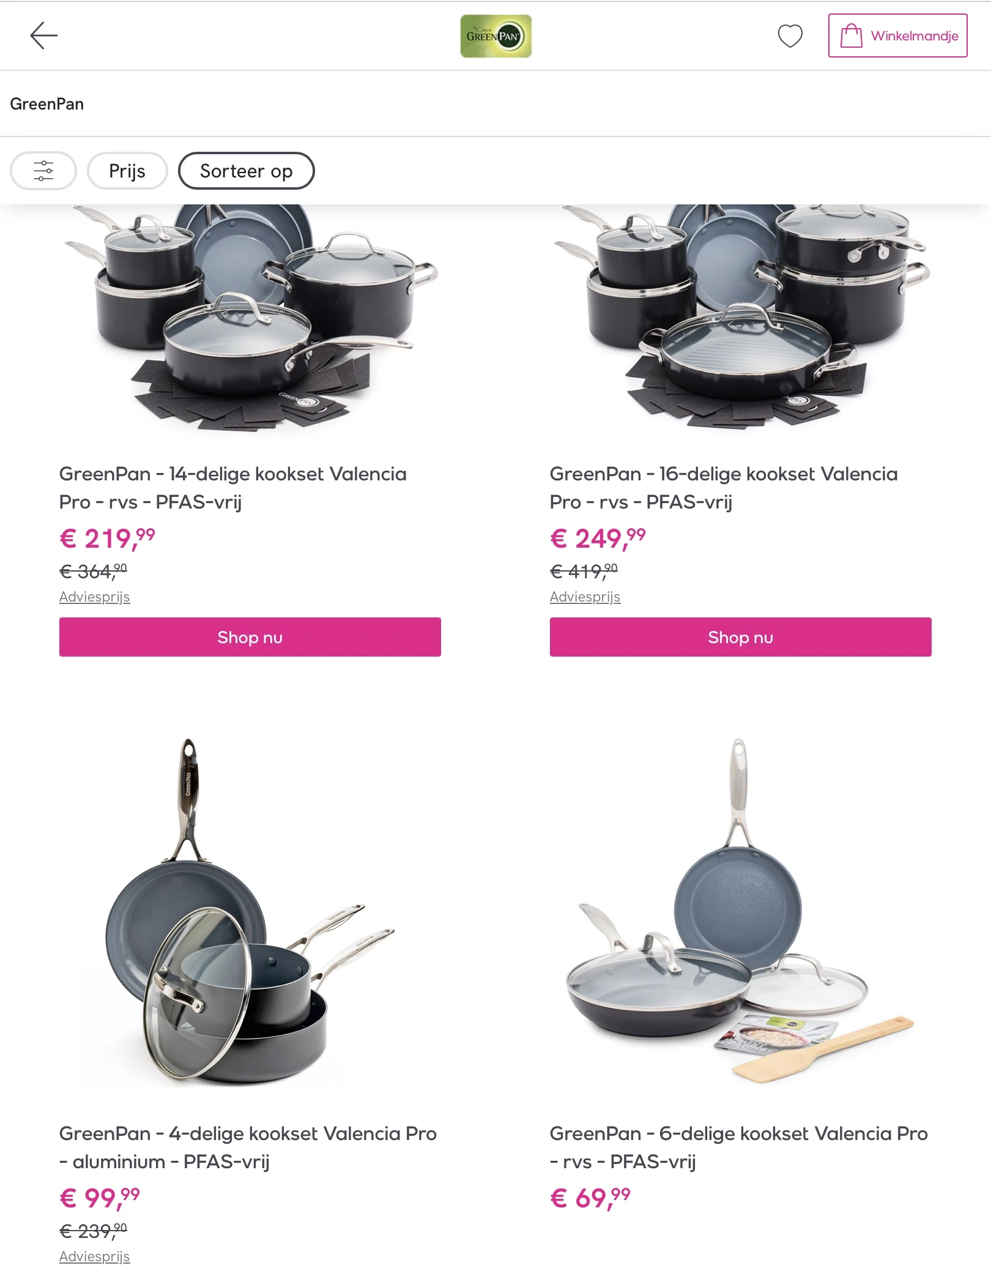
Task: Open the Adviesprijs link under €419,90
Action: pyautogui.click(x=585, y=597)
